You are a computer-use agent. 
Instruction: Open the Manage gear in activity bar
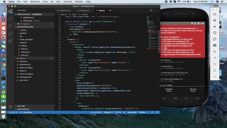coord(10,107)
